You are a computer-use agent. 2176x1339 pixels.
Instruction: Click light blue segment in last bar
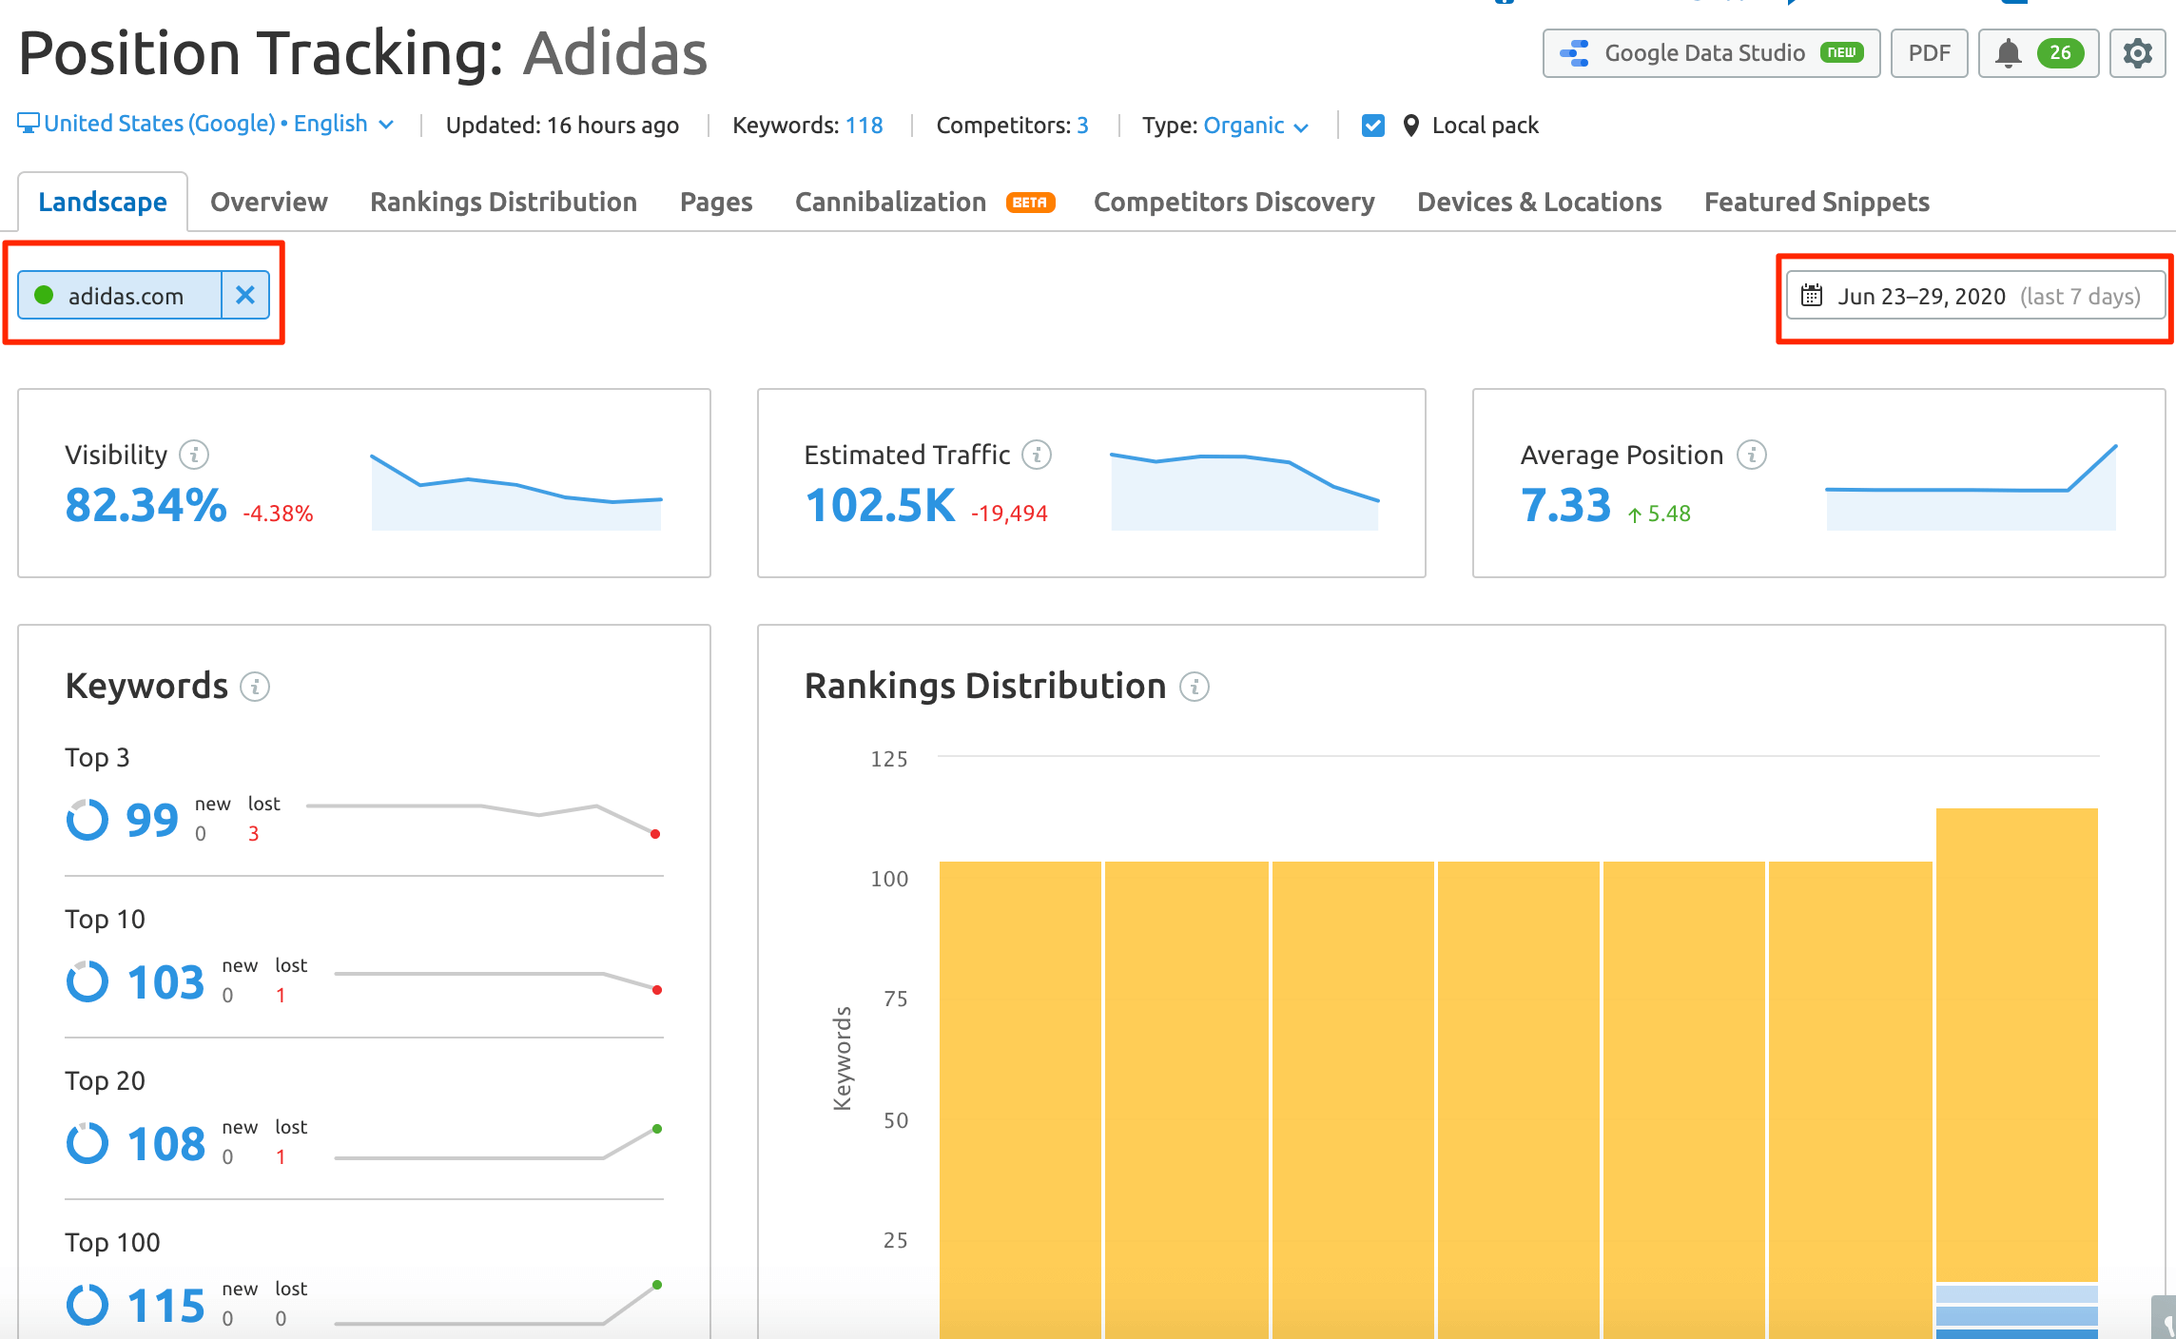click(x=2016, y=1294)
